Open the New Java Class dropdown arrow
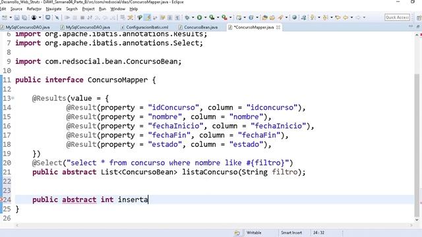This screenshot has width=422, height=237. (257, 18)
